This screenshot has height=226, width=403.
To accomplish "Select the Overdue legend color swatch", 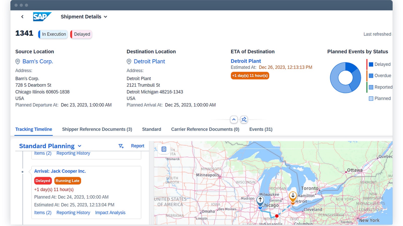I will (371, 76).
